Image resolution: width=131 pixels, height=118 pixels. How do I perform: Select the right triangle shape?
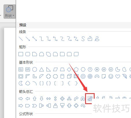(48, 69)
